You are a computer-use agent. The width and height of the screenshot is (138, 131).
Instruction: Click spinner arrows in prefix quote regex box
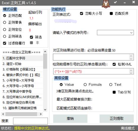[131, 71]
